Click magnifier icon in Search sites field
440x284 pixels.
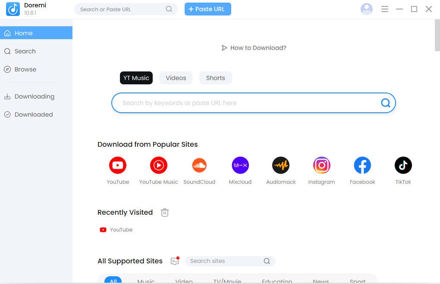point(267,261)
